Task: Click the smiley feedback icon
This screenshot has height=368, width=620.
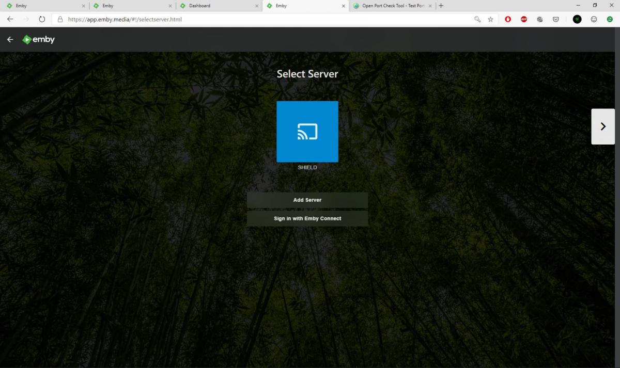Action: (x=594, y=20)
